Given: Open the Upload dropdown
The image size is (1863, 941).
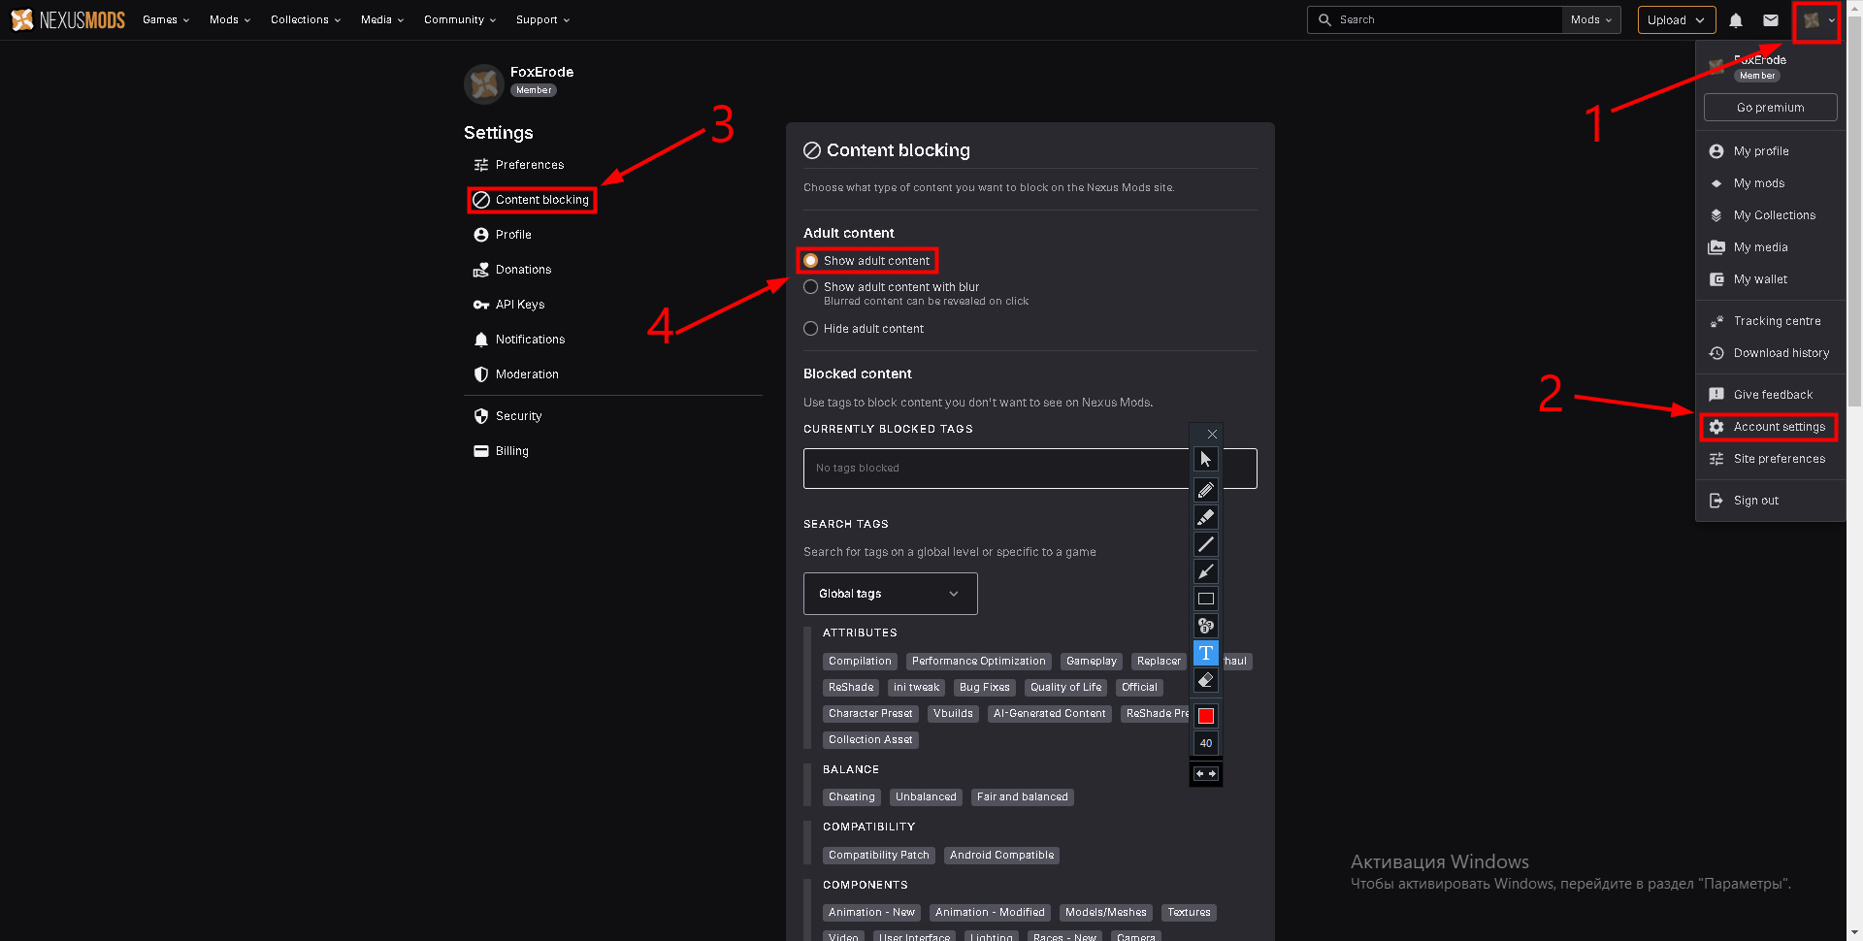Looking at the screenshot, I should 1676,19.
